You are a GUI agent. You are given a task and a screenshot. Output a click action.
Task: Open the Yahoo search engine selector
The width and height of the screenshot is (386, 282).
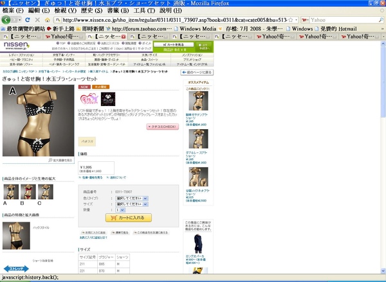[305, 20]
